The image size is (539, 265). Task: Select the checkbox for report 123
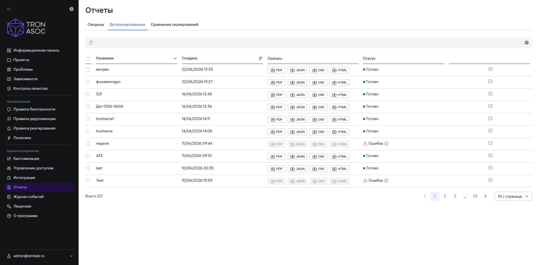click(x=88, y=94)
